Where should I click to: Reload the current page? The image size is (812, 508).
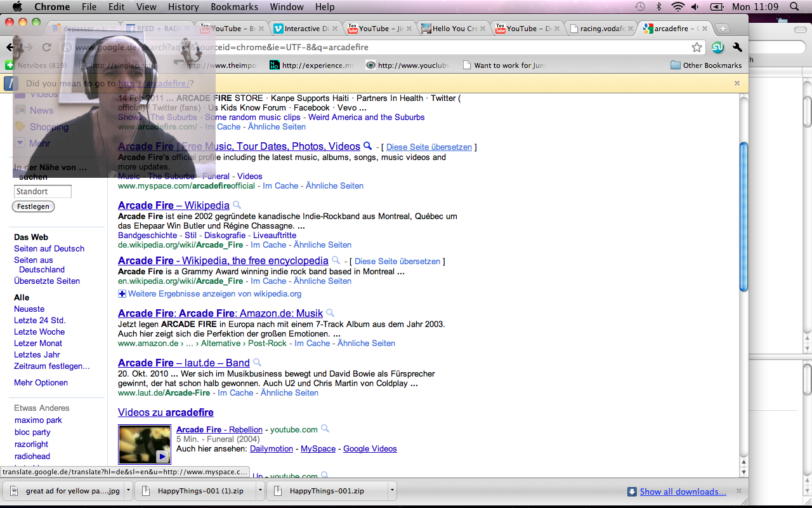46,48
